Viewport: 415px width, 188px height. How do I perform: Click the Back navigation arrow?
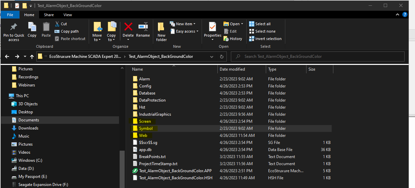click(7, 57)
